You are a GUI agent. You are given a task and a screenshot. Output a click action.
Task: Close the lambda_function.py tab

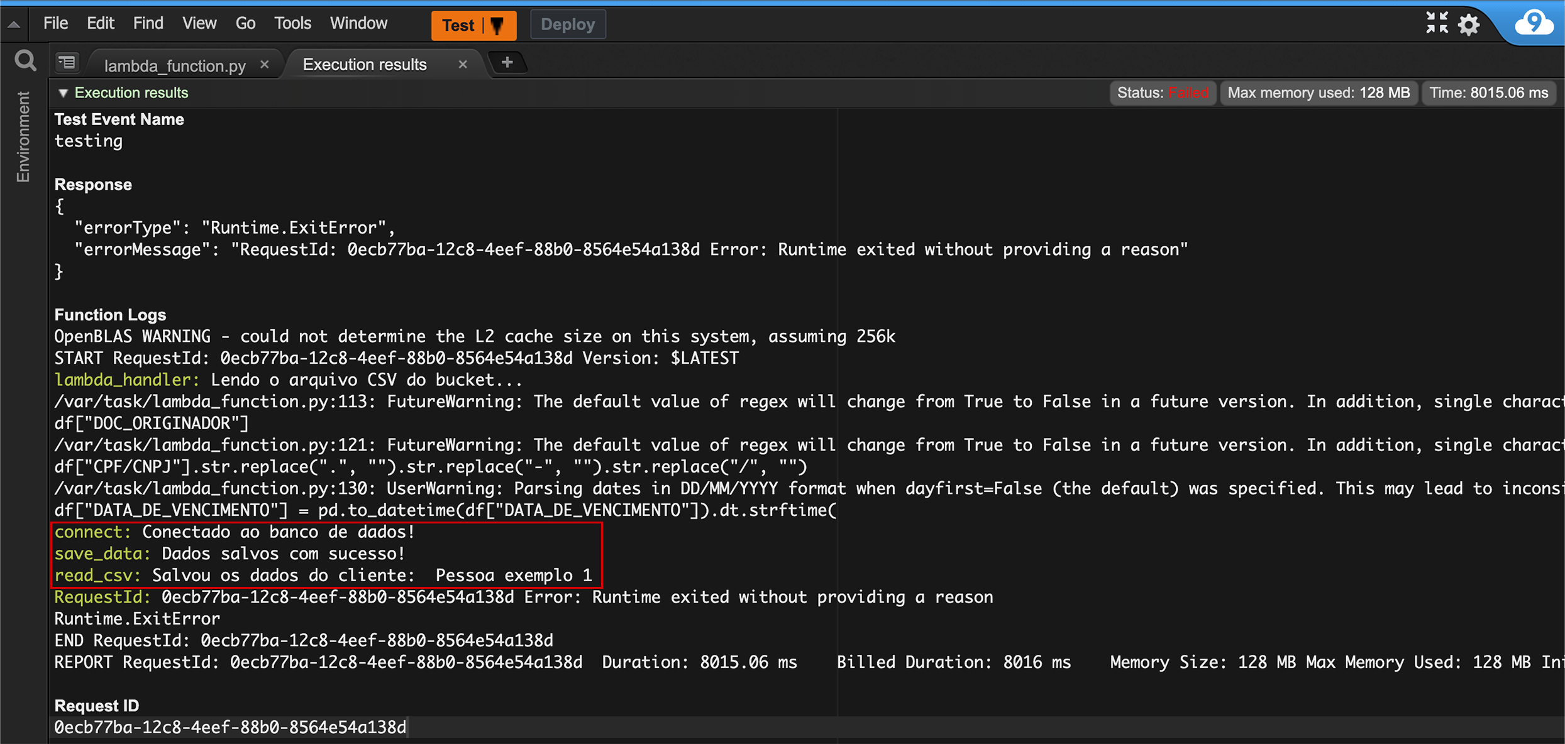(x=265, y=64)
